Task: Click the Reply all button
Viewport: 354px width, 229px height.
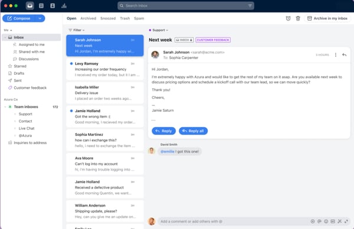Action: 194,131
